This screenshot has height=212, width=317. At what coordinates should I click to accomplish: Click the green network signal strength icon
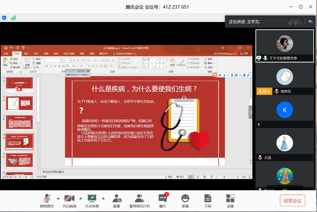click(13, 18)
